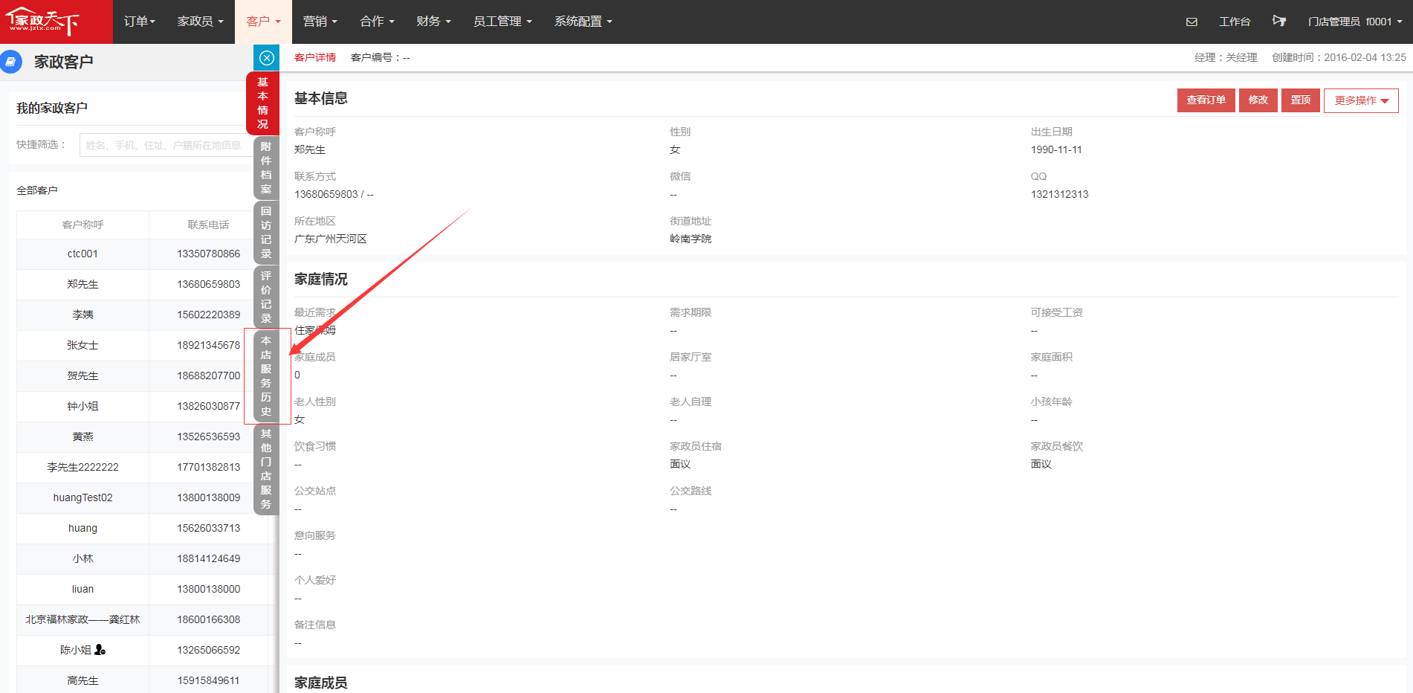The height and width of the screenshot is (693, 1413).
Task: Switch to the 评价记录 side tab
Action: pos(266,297)
